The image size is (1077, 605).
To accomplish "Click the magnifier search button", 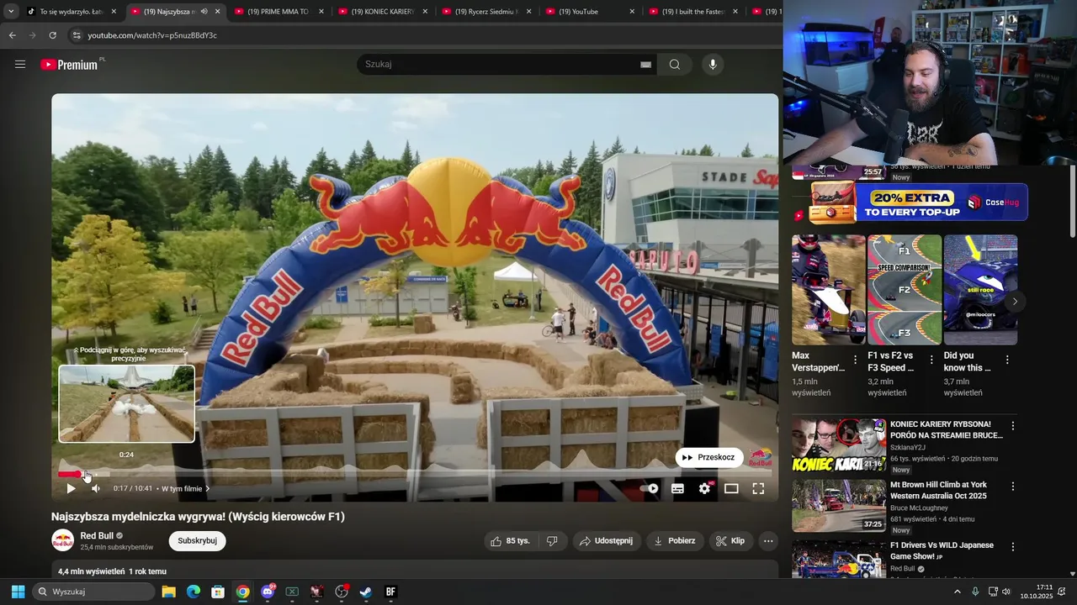I will coord(675,65).
